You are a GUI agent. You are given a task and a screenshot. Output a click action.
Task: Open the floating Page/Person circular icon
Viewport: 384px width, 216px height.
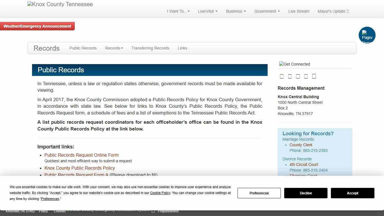tap(367, 35)
